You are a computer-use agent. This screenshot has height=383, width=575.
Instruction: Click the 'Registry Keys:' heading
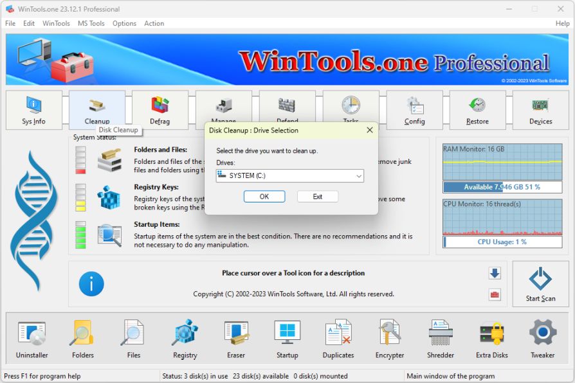156,187
